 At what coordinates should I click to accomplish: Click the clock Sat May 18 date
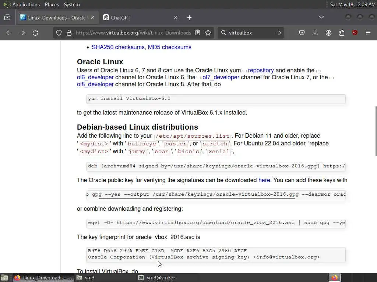352,4
